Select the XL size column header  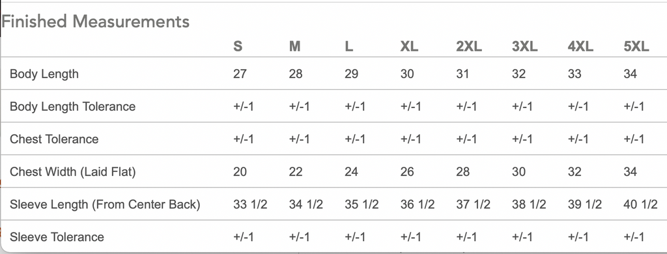click(409, 46)
